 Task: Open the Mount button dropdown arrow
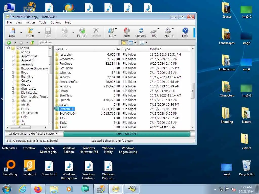(173, 29)
